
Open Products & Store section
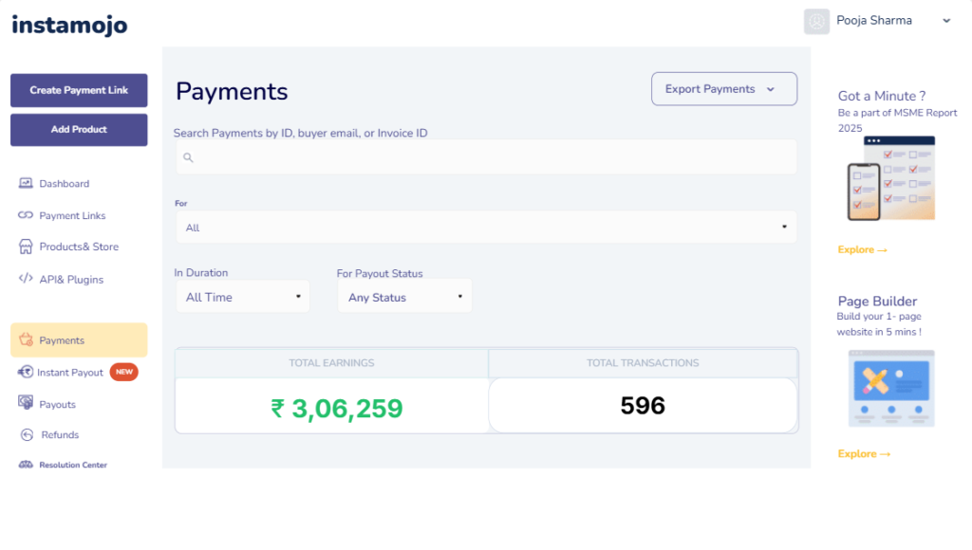[79, 247]
